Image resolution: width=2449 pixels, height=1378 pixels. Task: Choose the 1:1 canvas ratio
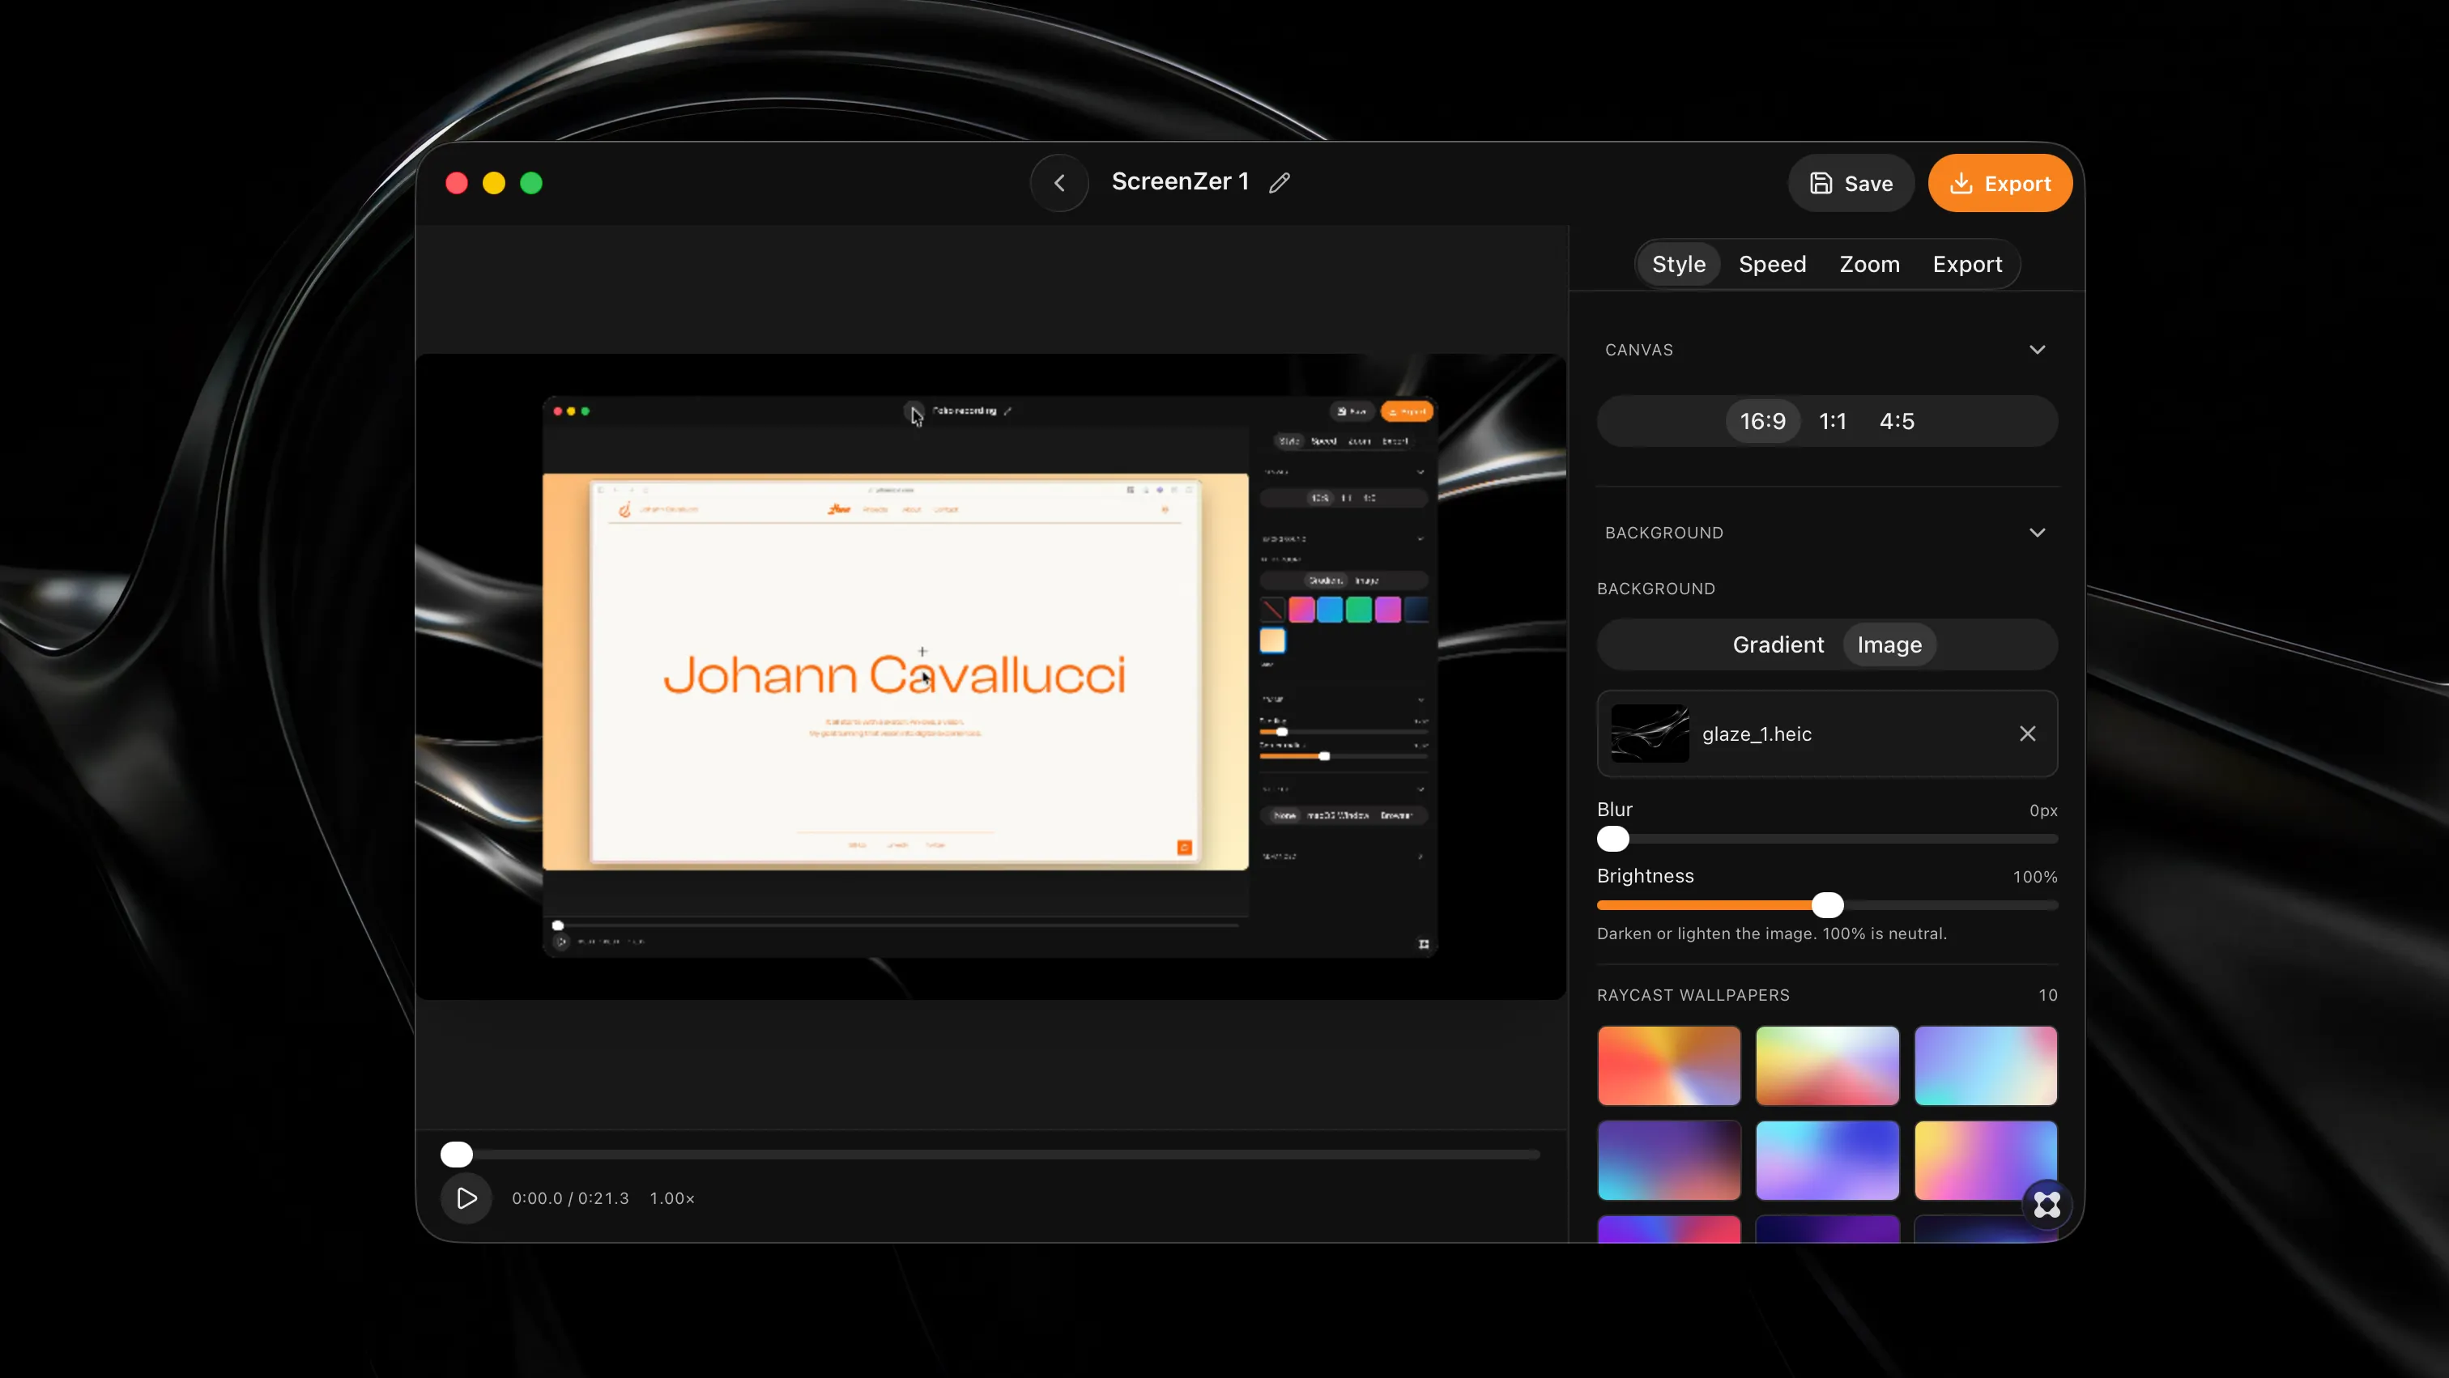pyautogui.click(x=1831, y=421)
